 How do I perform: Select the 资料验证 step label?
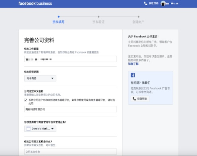point(98,22)
